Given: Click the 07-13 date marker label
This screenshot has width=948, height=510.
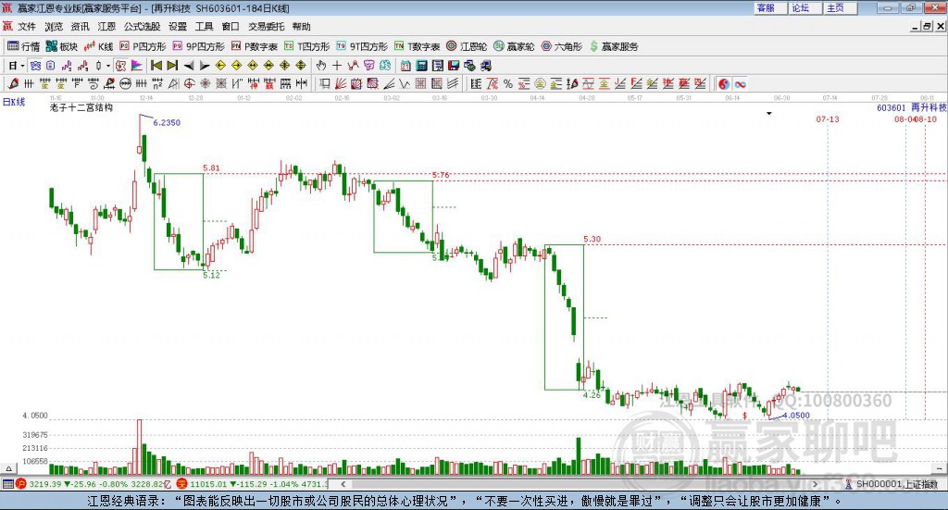Looking at the screenshot, I should pyautogui.click(x=828, y=119).
